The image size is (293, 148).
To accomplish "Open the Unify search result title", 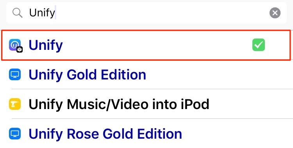I will [46, 45].
